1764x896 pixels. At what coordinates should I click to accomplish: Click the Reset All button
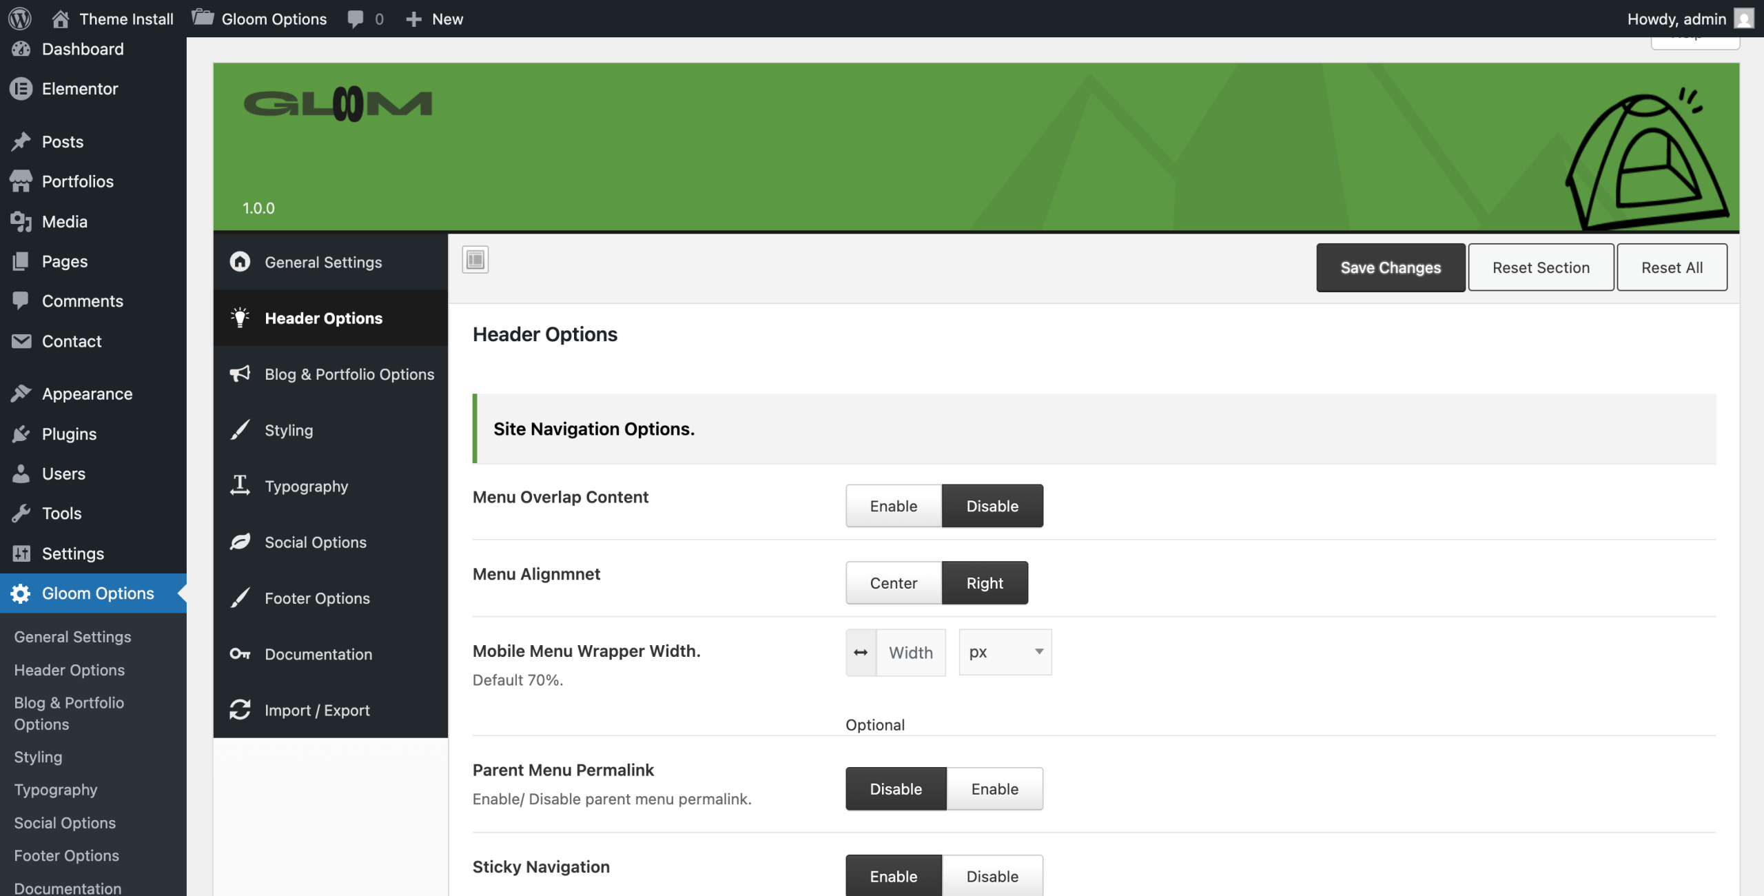pyautogui.click(x=1672, y=267)
